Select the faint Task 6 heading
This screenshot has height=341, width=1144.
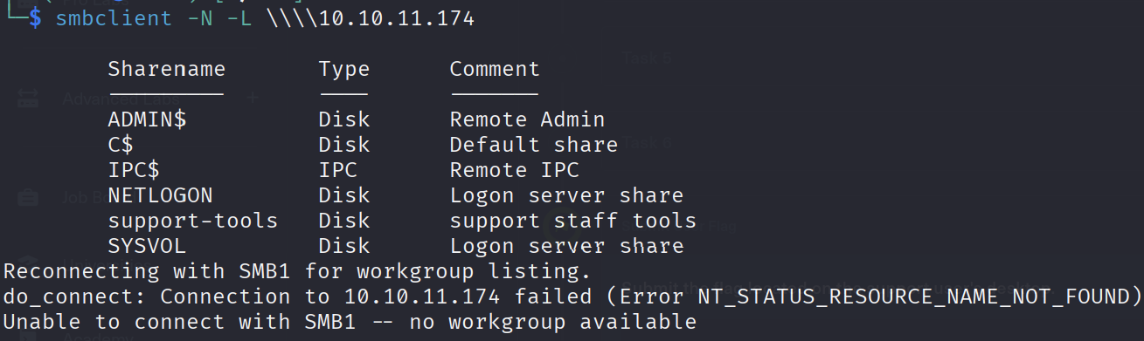point(648,144)
